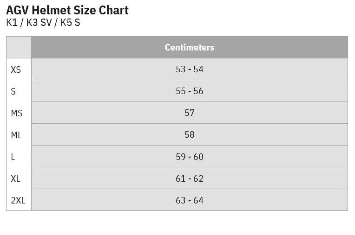Click the AGV Helmet Size Chart title
355x235 pixels.
point(67,10)
